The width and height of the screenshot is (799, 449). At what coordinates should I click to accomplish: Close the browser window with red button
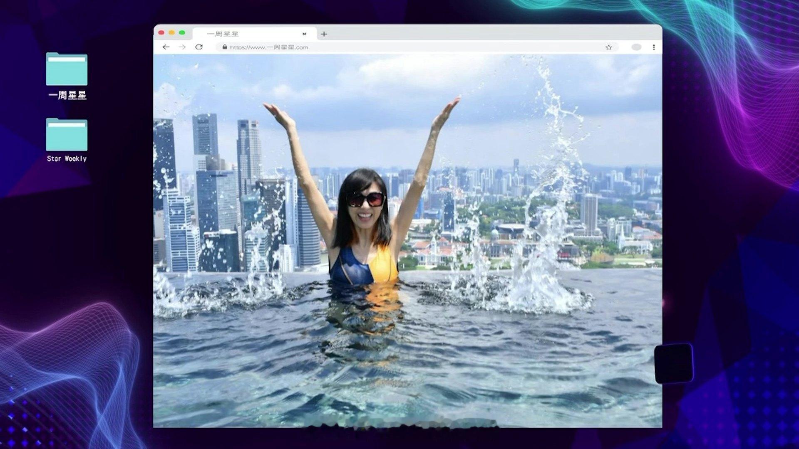[161, 32]
